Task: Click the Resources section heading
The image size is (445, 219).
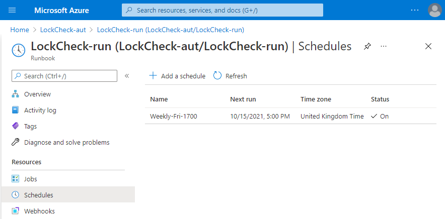Action: coord(26,162)
